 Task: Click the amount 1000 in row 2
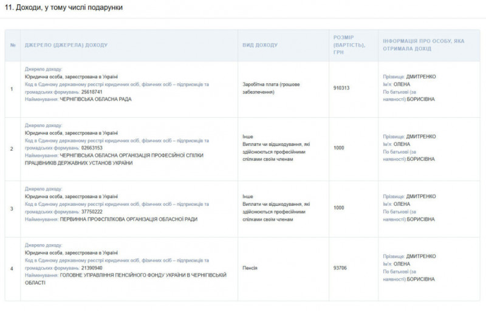click(x=338, y=148)
